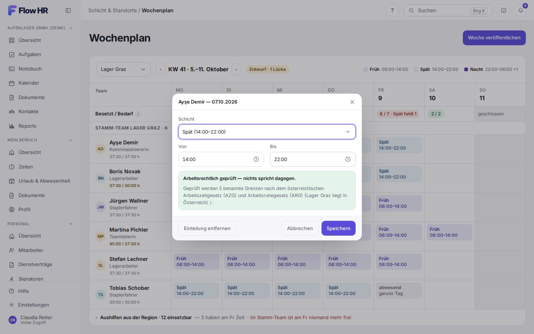Select Ayşe Demir's Friday Spät shift
This screenshot has width=534, height=334.
(399, 145)
